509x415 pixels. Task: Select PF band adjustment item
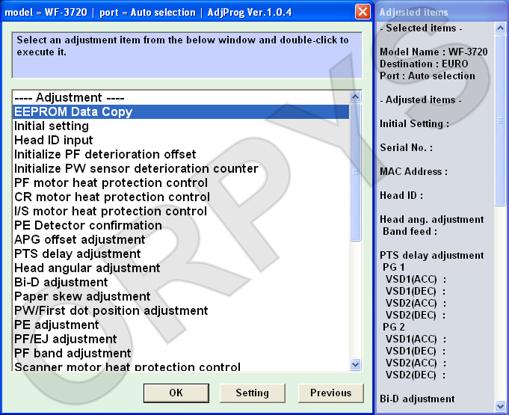[181, 353]
